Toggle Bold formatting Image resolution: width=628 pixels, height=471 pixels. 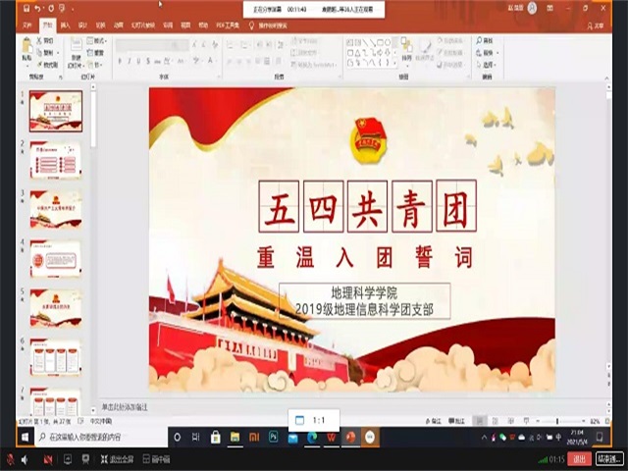pyautogui.click(x=120, y=61)
